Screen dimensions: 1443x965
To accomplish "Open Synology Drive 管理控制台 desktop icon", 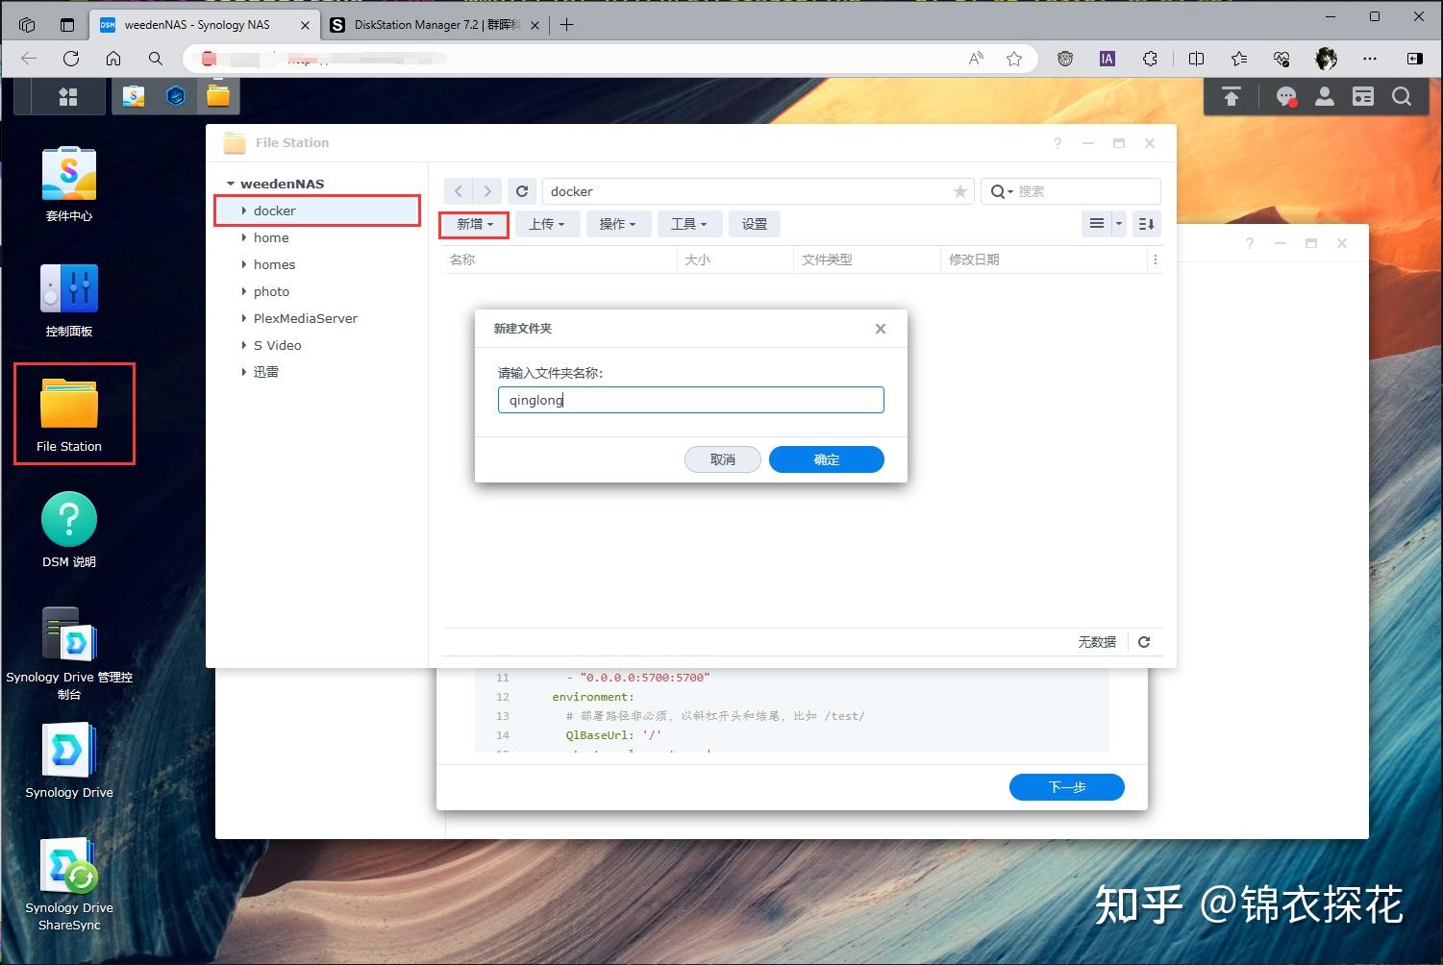I will click(x=69, y=654).
